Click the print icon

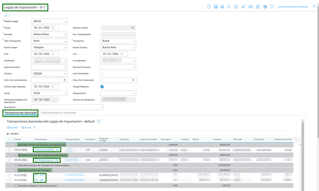(222, 7)
